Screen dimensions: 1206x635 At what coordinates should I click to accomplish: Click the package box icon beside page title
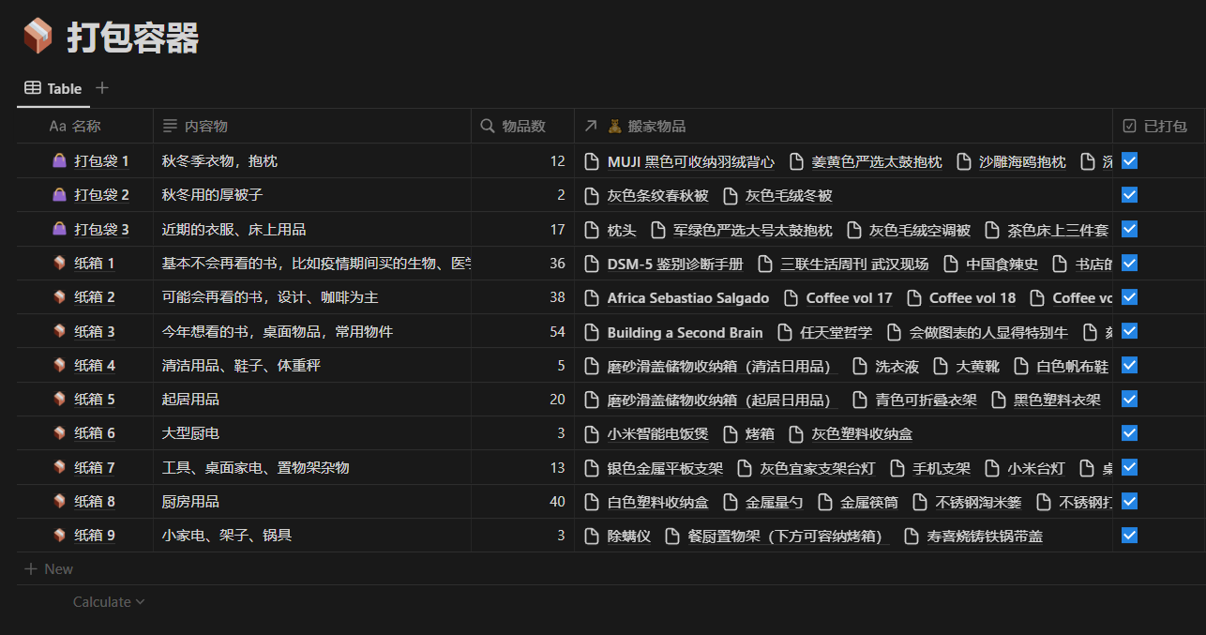click(38, 38)
